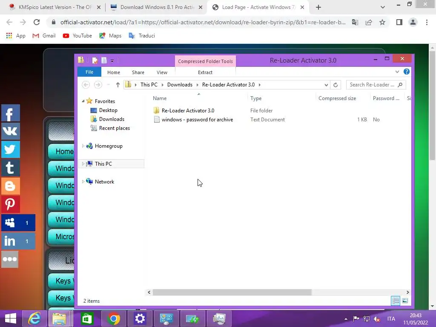The height and width of the screenshot is (327, 436).
Task: Switch to Explorer large icons view
Action: pos(405,301)
